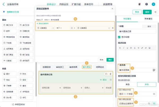The width and height of the screenshot is (159, 107).
Task: Add a 查询 field from the palette
Action: tap(26, 86)
